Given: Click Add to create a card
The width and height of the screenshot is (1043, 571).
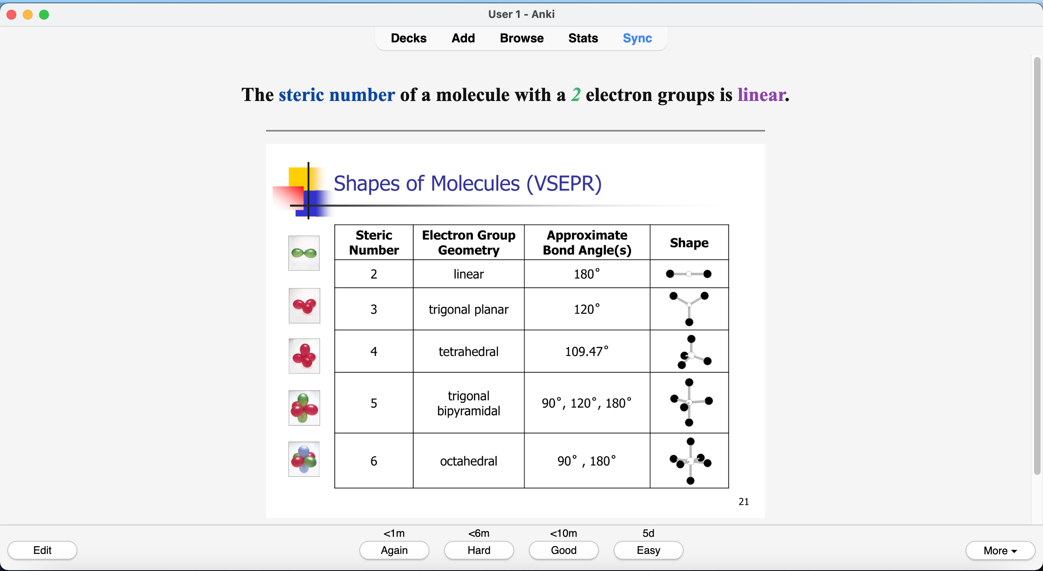Looking at the screenshot, I should (x=463, y=38).
